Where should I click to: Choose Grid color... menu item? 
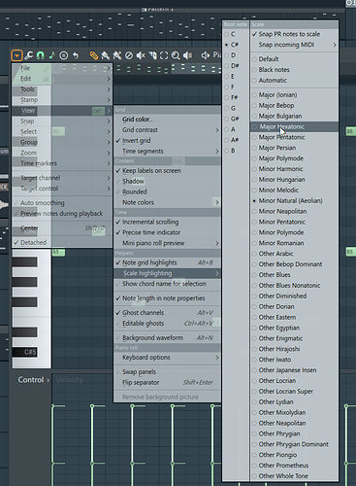pyautogui.click(x=167, y=120)
